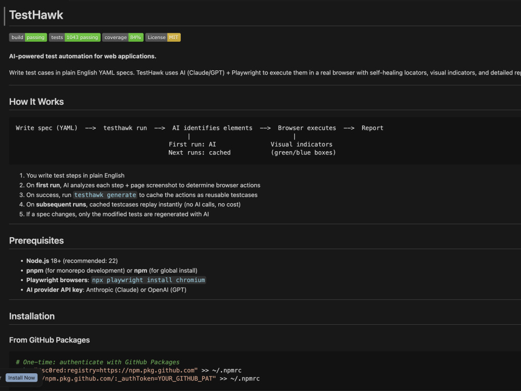Click the Installation heading
521x391 pixels.
tap(32, 316)
